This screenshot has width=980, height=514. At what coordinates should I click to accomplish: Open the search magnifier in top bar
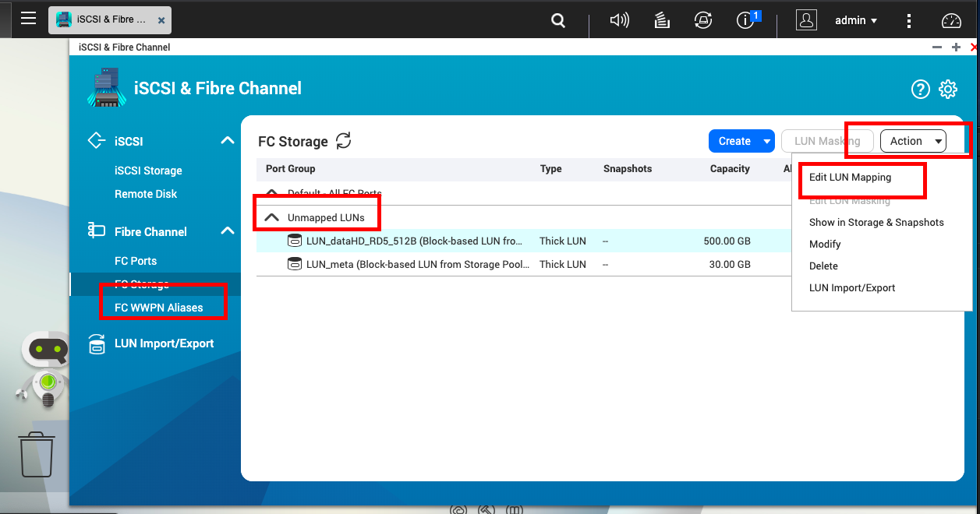(x=558, y=21)
